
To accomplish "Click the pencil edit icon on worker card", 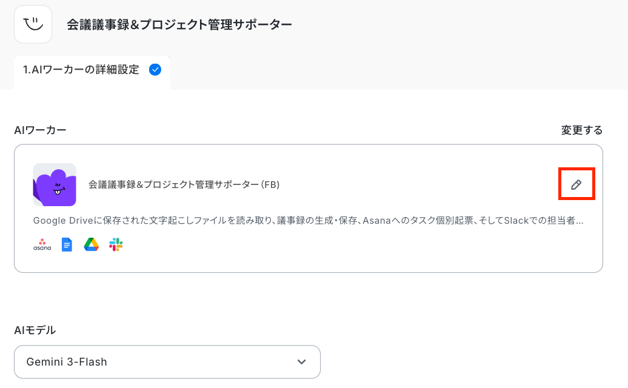I will pyautogui.click(x=576, y=184).
